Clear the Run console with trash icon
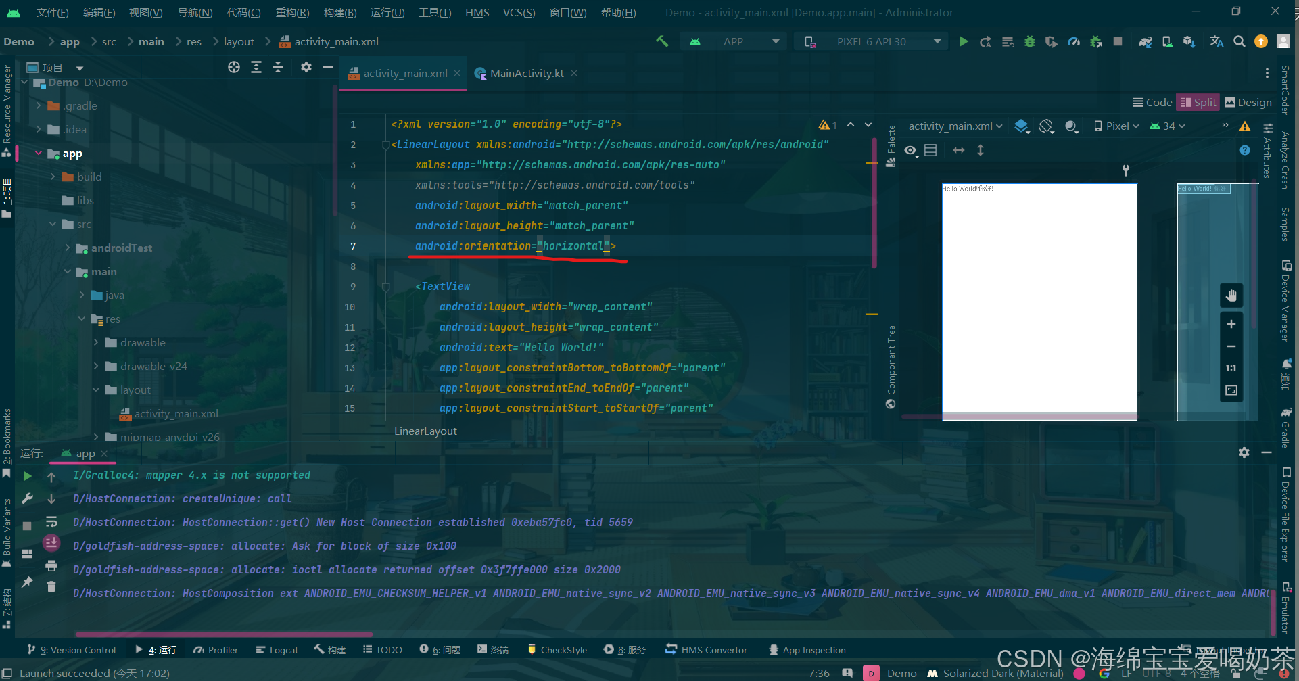Viewport: 1299px width, 681px height. (x=51, y=586)
